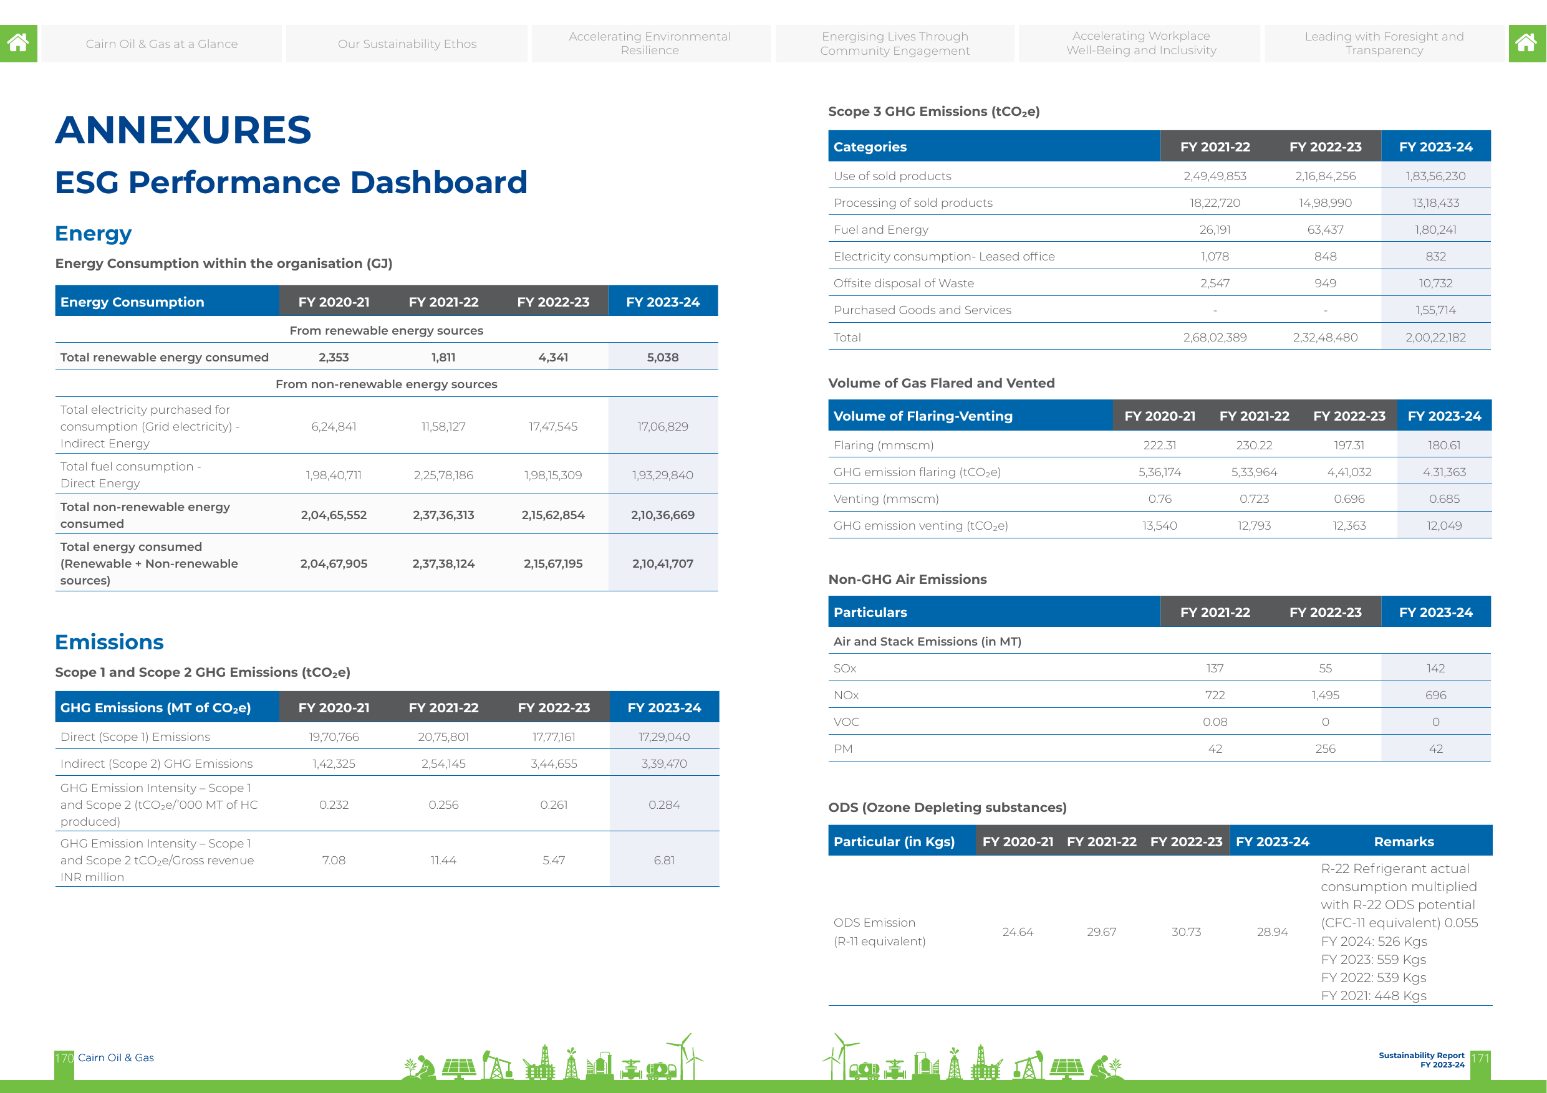Click total fuel consumption value 1,93,29,840
The height and width of the screenshot is (1093, 1547).
coord(663,475)
